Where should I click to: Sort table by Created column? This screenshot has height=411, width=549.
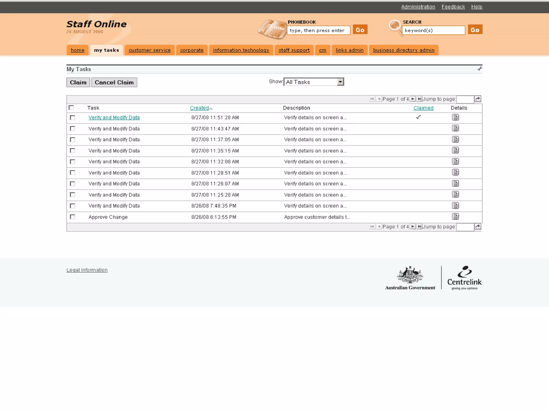(x=199, y=108)
